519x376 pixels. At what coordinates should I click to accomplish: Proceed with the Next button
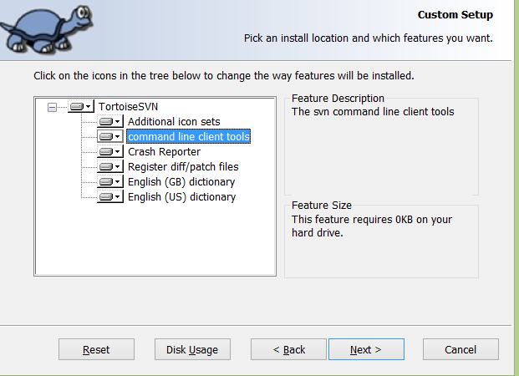(x=366, y=349)
